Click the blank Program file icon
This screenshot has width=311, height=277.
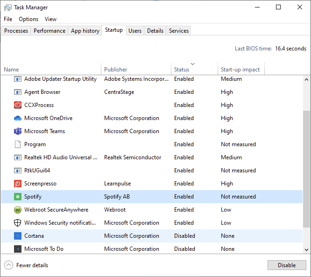point(18,144)
